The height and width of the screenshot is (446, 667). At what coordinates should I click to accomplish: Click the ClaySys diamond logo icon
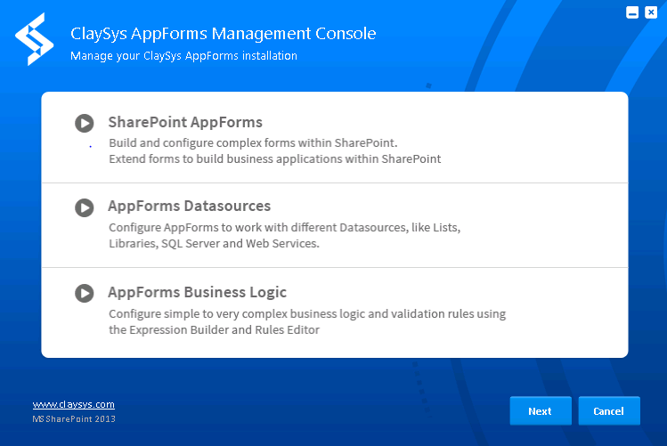coord(35,39)
